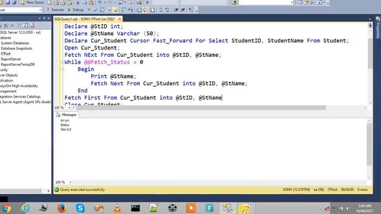Screen dimensions: 381x214
Task: Toggle Results to Grid icon
Action: [145, 10]
